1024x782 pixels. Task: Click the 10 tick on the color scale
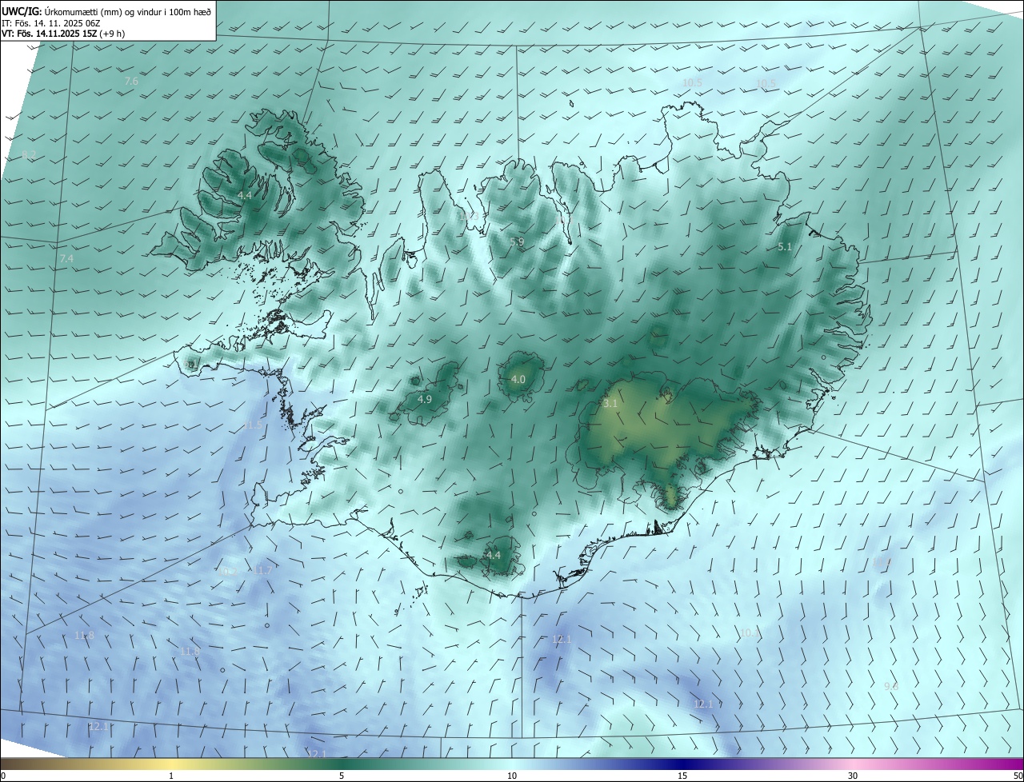click(512, 776)
